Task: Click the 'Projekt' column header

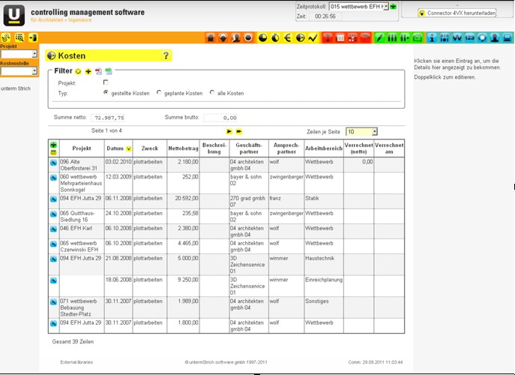Action: (82, 148)
